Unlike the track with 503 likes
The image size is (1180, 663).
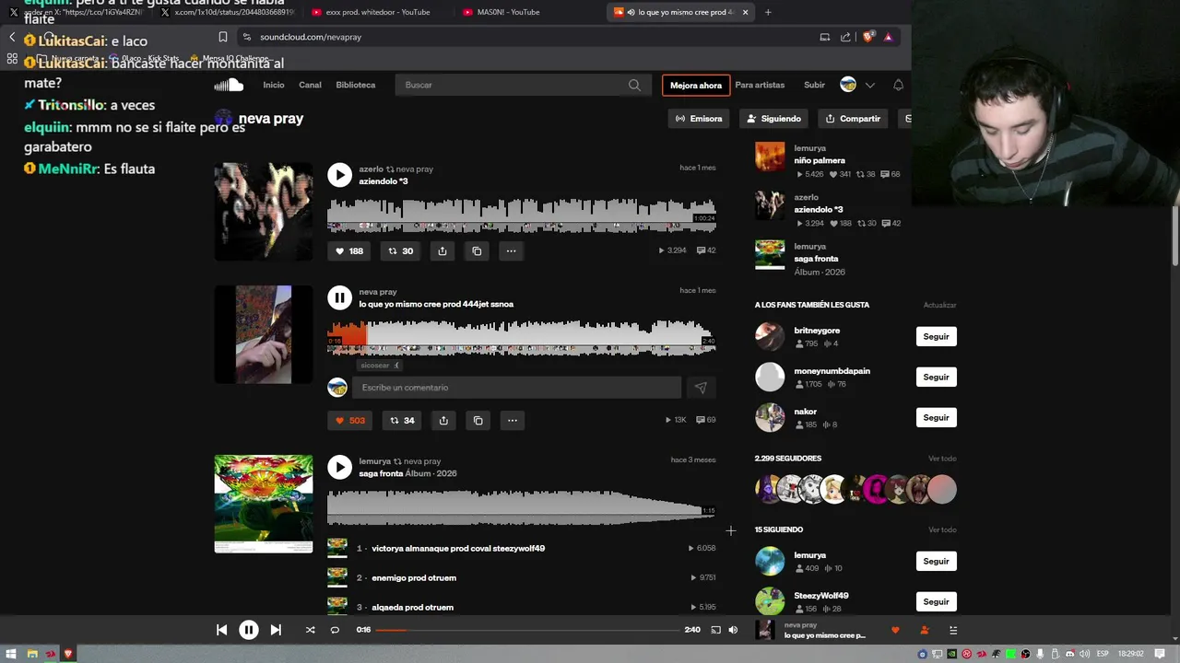(350, 420)
